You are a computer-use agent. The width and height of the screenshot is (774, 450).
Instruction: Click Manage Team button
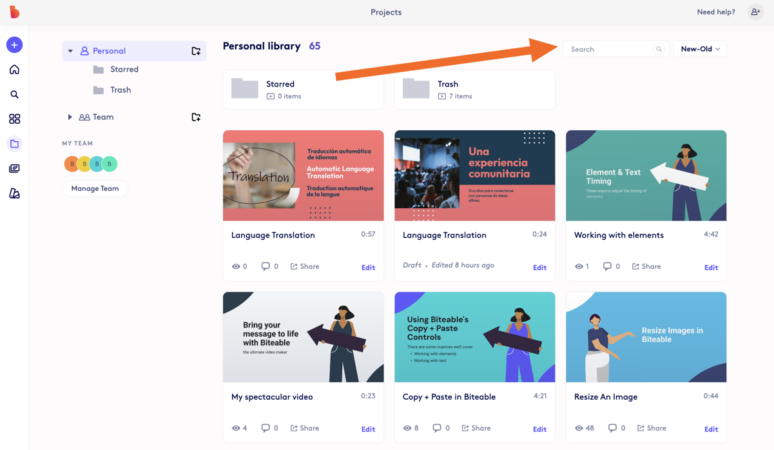coord(95,188)
